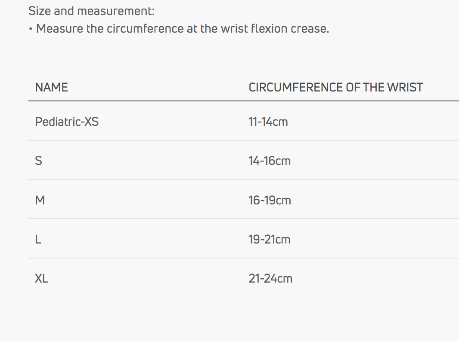
Task: Click the "Size and measurement:" heading text
Action: click(91, 10)
